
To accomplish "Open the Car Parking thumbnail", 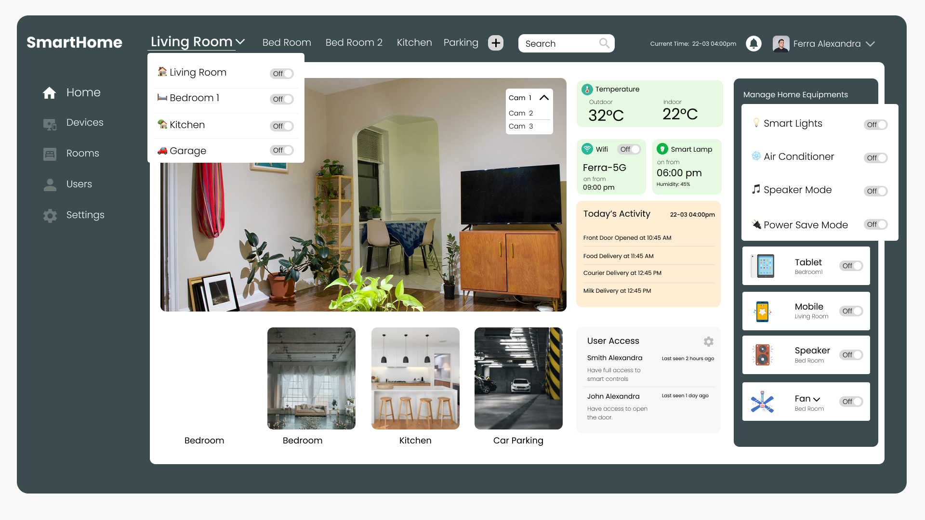I will 518,378.
